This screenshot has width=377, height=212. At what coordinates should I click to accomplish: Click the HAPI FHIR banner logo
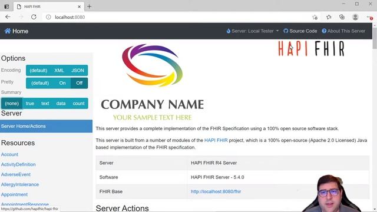(x=312, y=48)
